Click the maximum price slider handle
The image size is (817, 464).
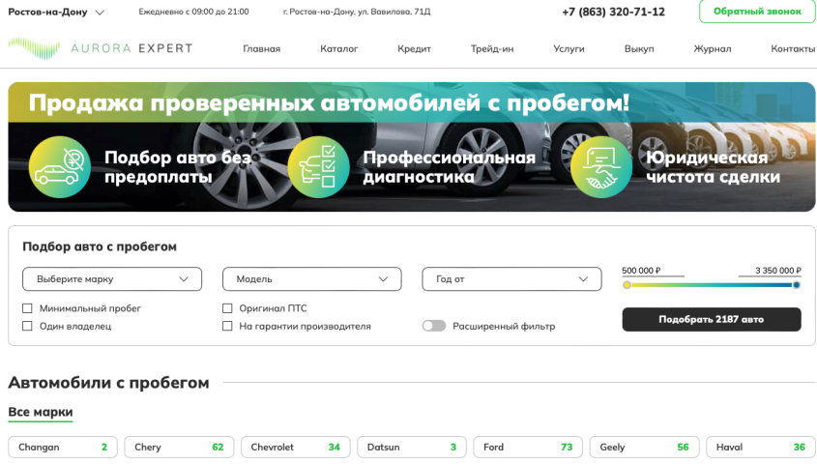(x=796, y=285)
